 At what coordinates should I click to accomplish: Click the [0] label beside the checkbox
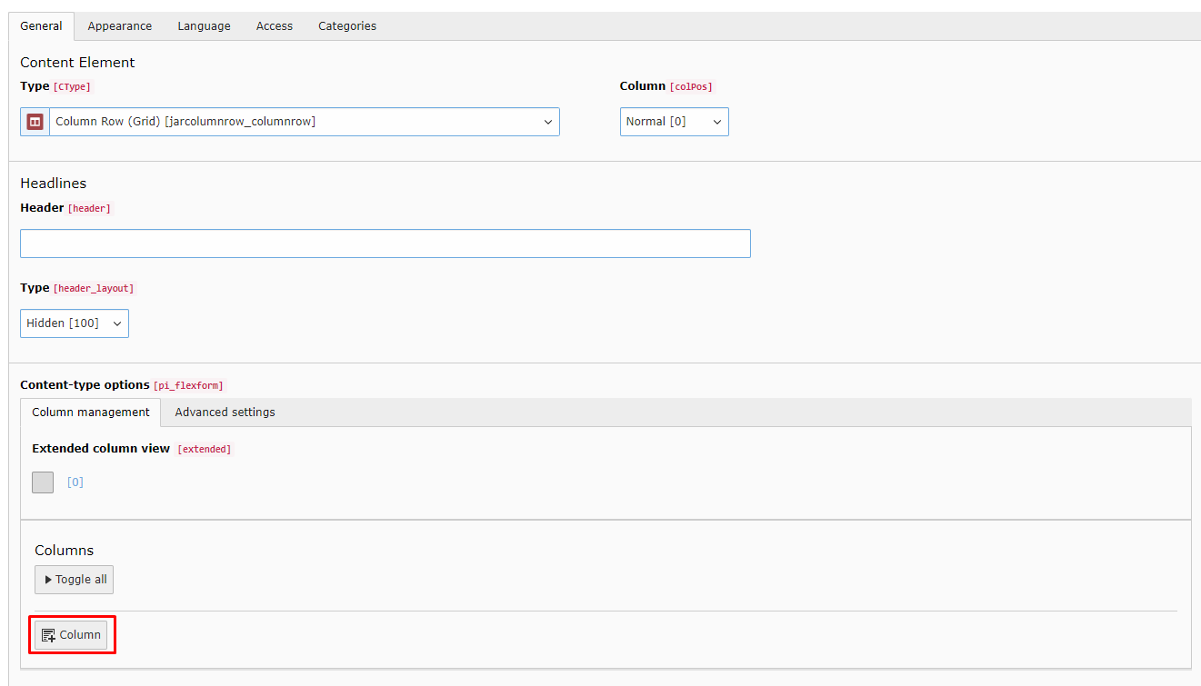[75, 482]
